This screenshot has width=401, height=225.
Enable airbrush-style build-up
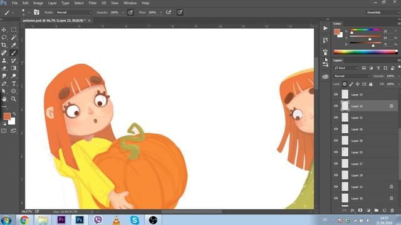pyautogui.click(x=169, y=12)
